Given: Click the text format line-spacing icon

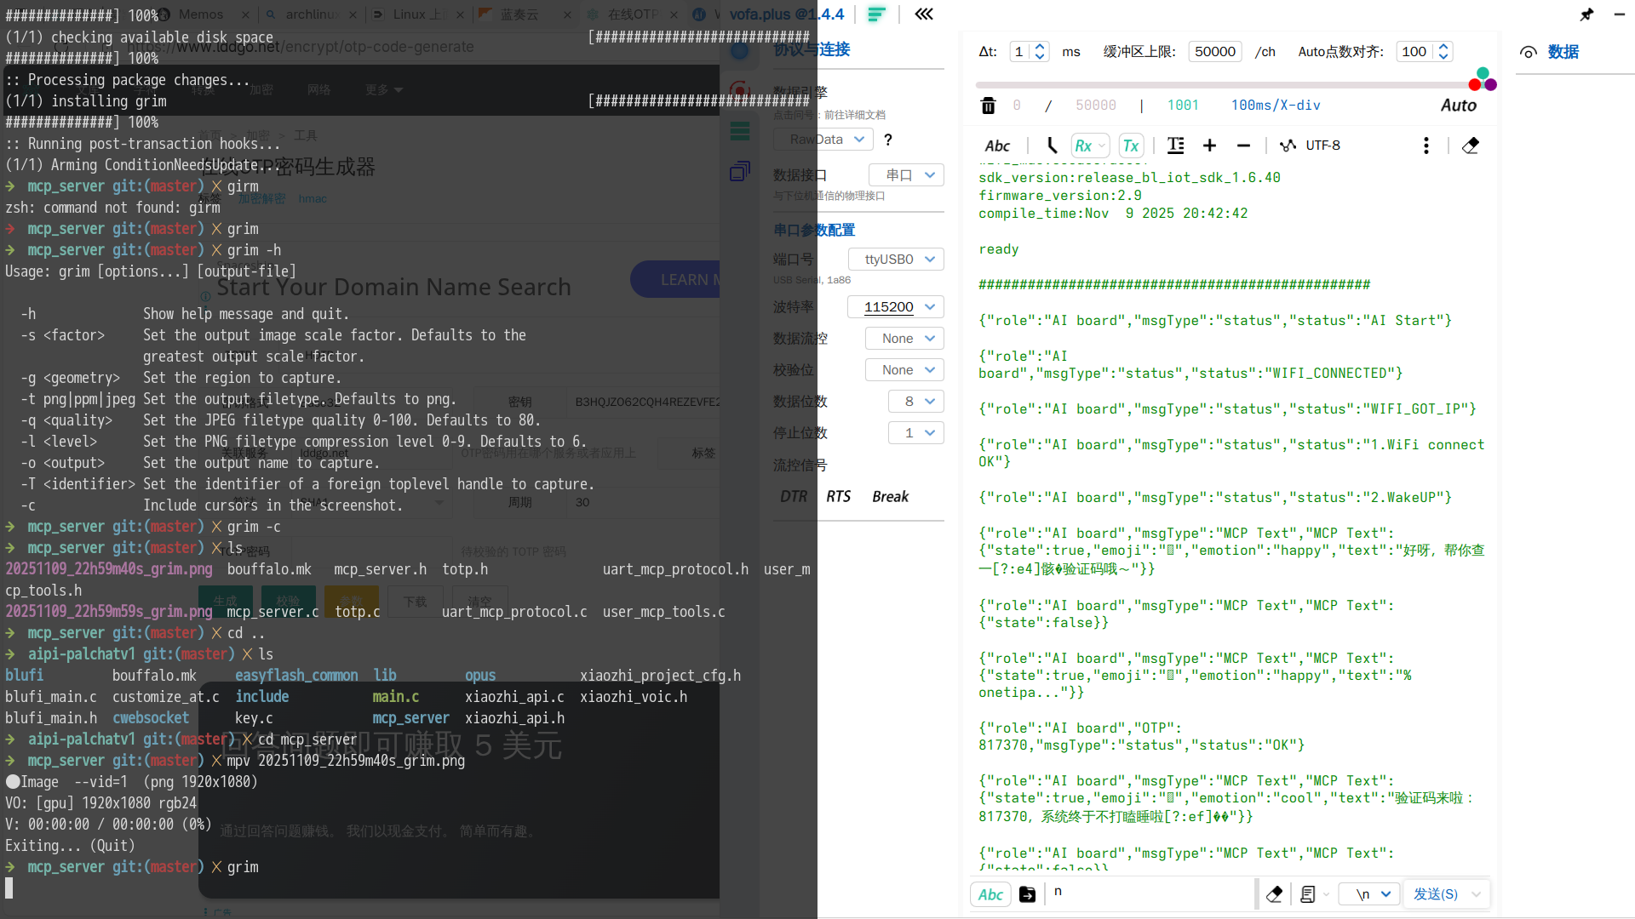Looking at the screenshot, I should click(x=1176, y=146).
